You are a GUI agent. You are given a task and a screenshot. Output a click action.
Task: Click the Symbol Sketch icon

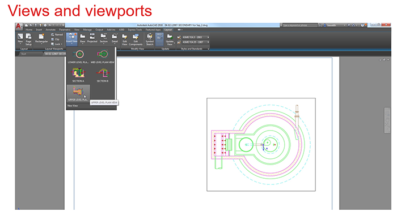[150, 40]
